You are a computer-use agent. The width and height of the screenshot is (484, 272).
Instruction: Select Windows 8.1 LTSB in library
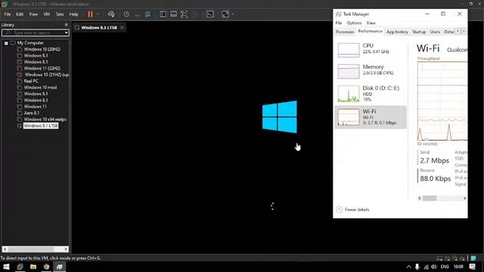tap(41, 126)
